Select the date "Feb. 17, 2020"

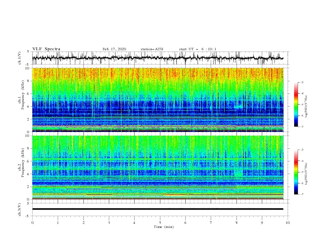coord(114,49)
